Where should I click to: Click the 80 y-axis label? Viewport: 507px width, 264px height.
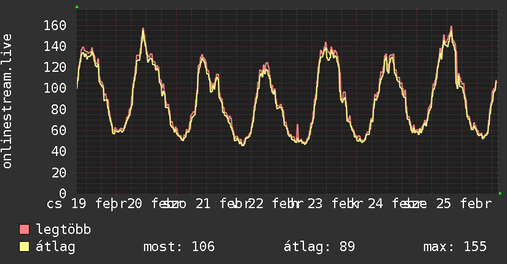pos(59,110)
